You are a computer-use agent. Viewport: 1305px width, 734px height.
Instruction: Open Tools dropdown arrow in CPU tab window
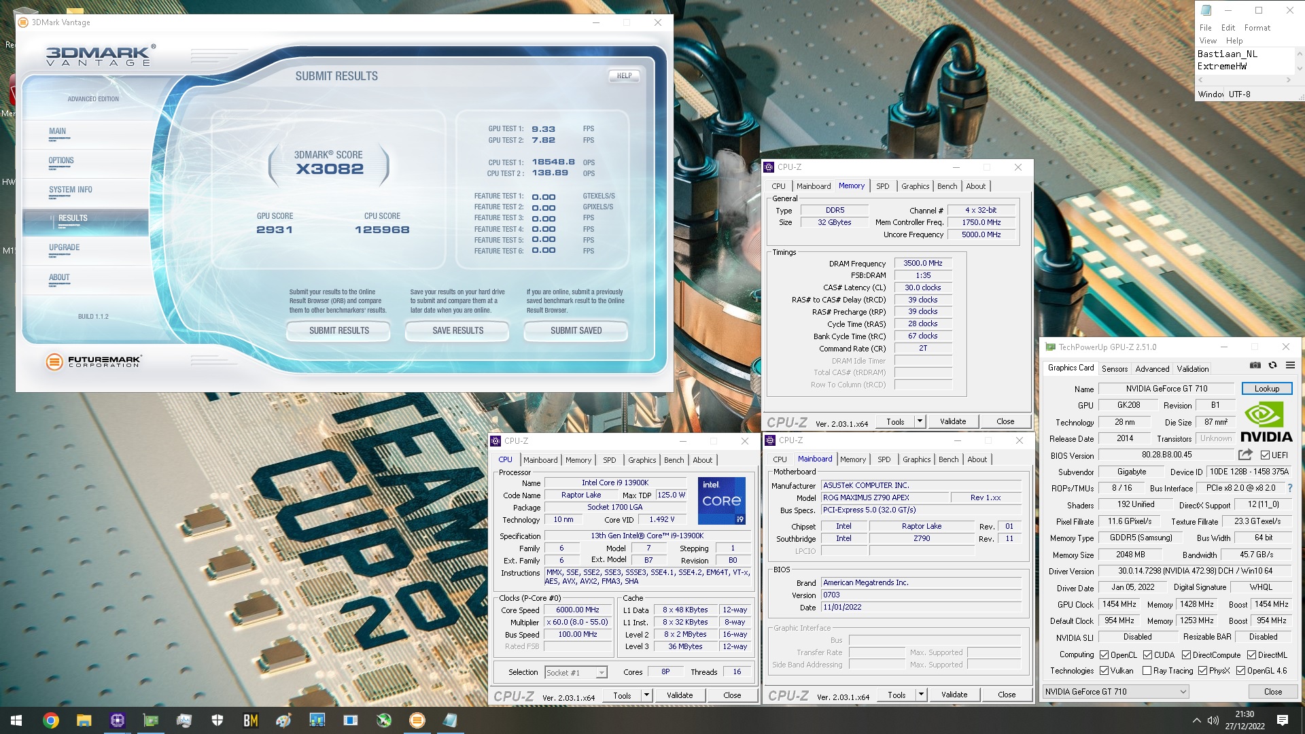(646, 695)
